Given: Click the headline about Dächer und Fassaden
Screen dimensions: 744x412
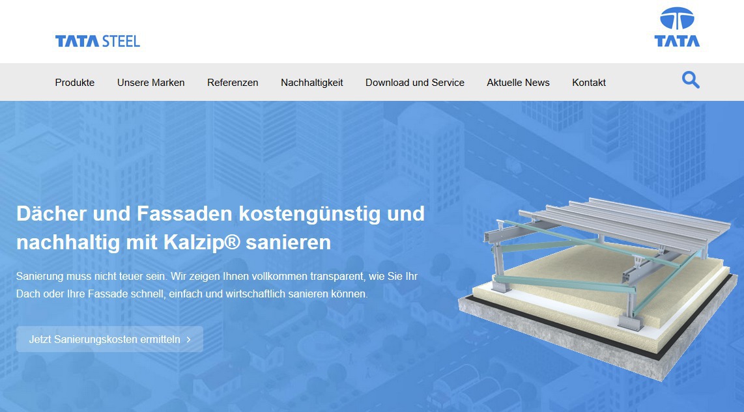Looking at the screenshot, I should click(x=221, y=228).
